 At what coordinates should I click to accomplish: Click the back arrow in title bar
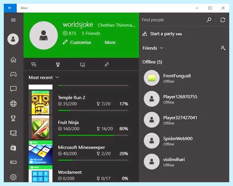tap(10, 8)
